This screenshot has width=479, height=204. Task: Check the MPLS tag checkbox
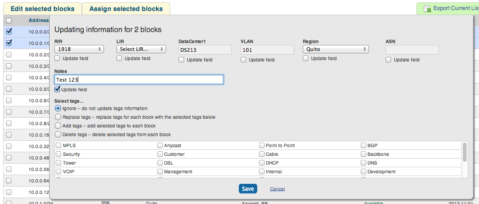58,145
